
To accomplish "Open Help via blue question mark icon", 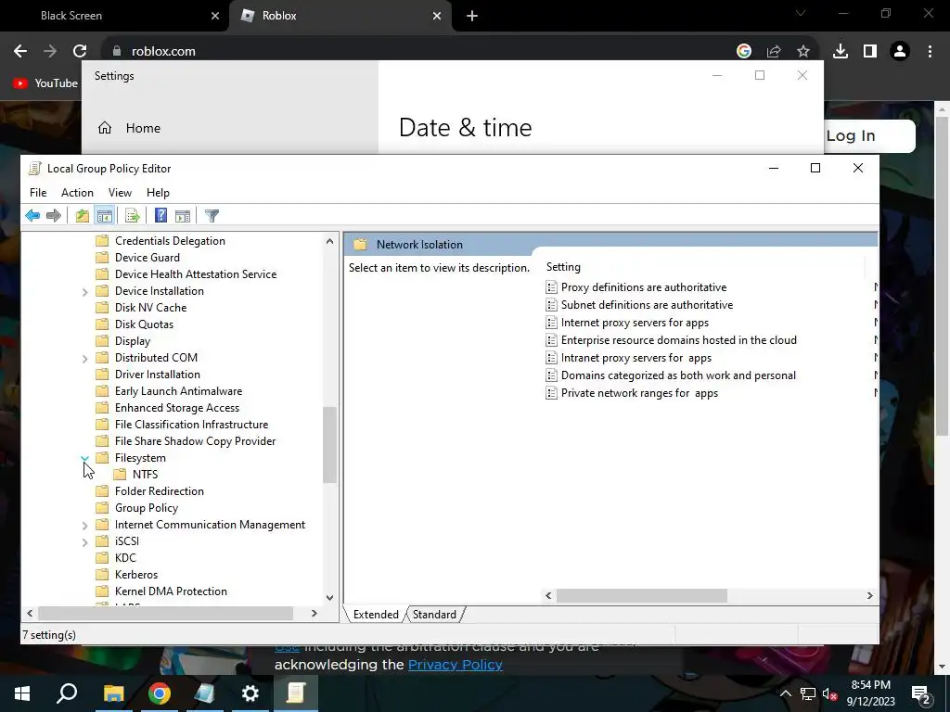I will coord(160,215).
